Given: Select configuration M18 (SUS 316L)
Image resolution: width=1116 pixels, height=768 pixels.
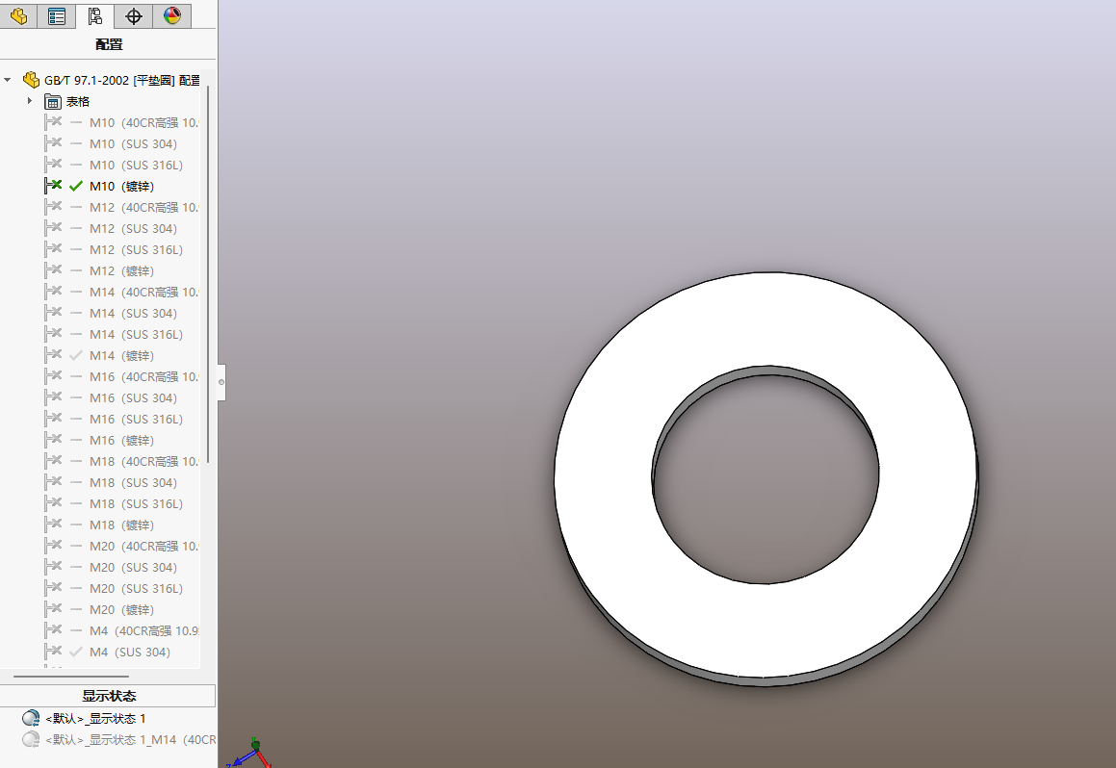Looking at the screenshot, I should pos(136,503).
